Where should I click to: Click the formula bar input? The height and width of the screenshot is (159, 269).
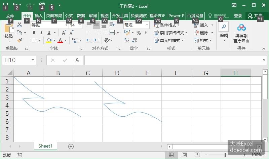coord(173,60)
